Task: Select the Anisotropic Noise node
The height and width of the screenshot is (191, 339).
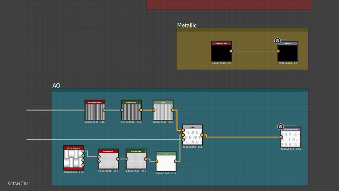Action: 95,110
